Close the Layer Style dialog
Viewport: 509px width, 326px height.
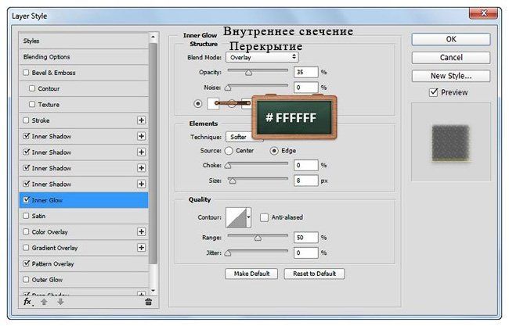pos(483,13)
